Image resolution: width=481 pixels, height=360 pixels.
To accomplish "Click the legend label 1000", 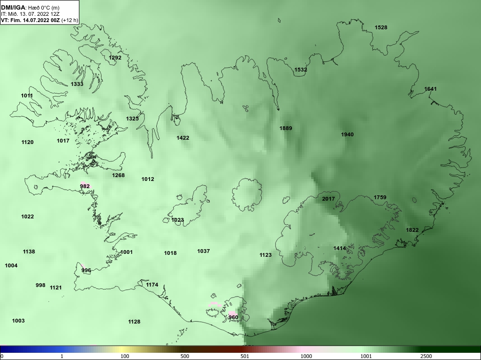I will pos(306,356).
